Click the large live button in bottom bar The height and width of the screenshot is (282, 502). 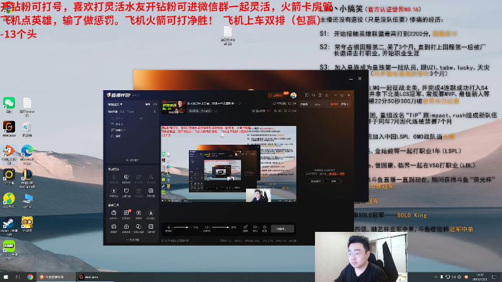tap(283, 229)
